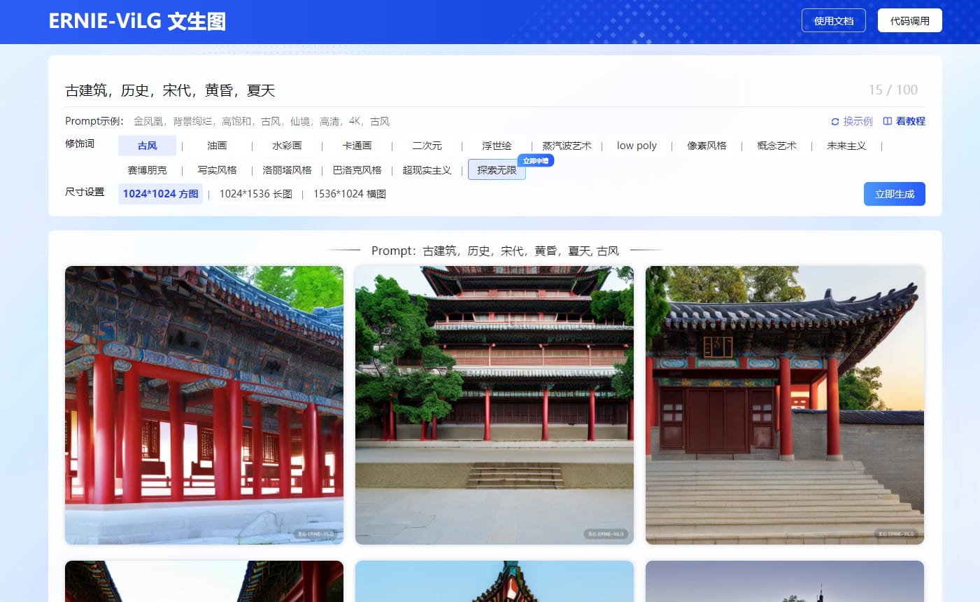
Task: Select the 油画 style modifier
Action: click(x=217, y=146)
